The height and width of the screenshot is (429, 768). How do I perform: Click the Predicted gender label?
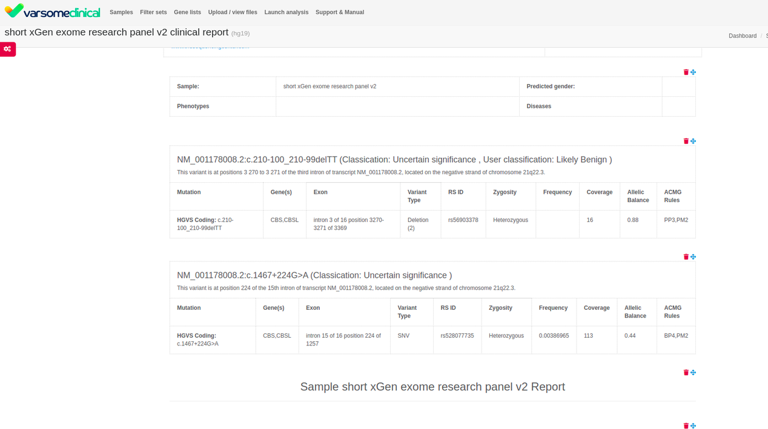[551, 87]
